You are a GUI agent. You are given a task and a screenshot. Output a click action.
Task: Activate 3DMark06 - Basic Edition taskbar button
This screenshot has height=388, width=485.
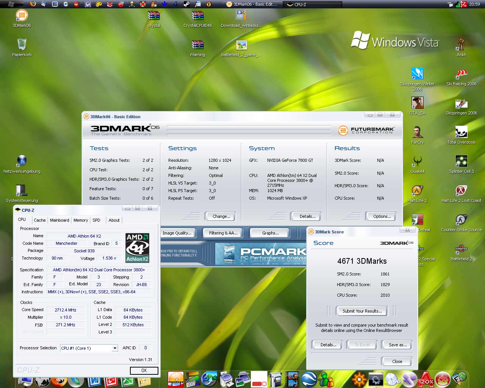coord(252,4)
